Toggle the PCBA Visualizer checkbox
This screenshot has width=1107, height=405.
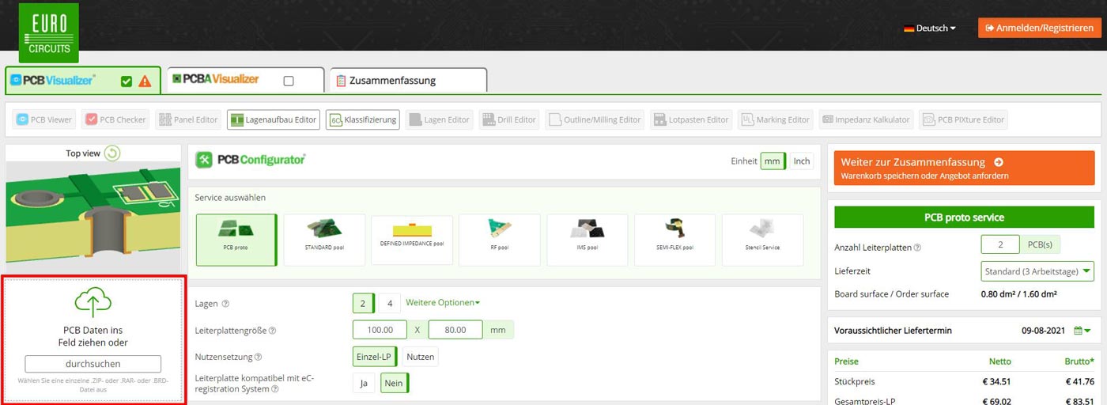[289, 81]
